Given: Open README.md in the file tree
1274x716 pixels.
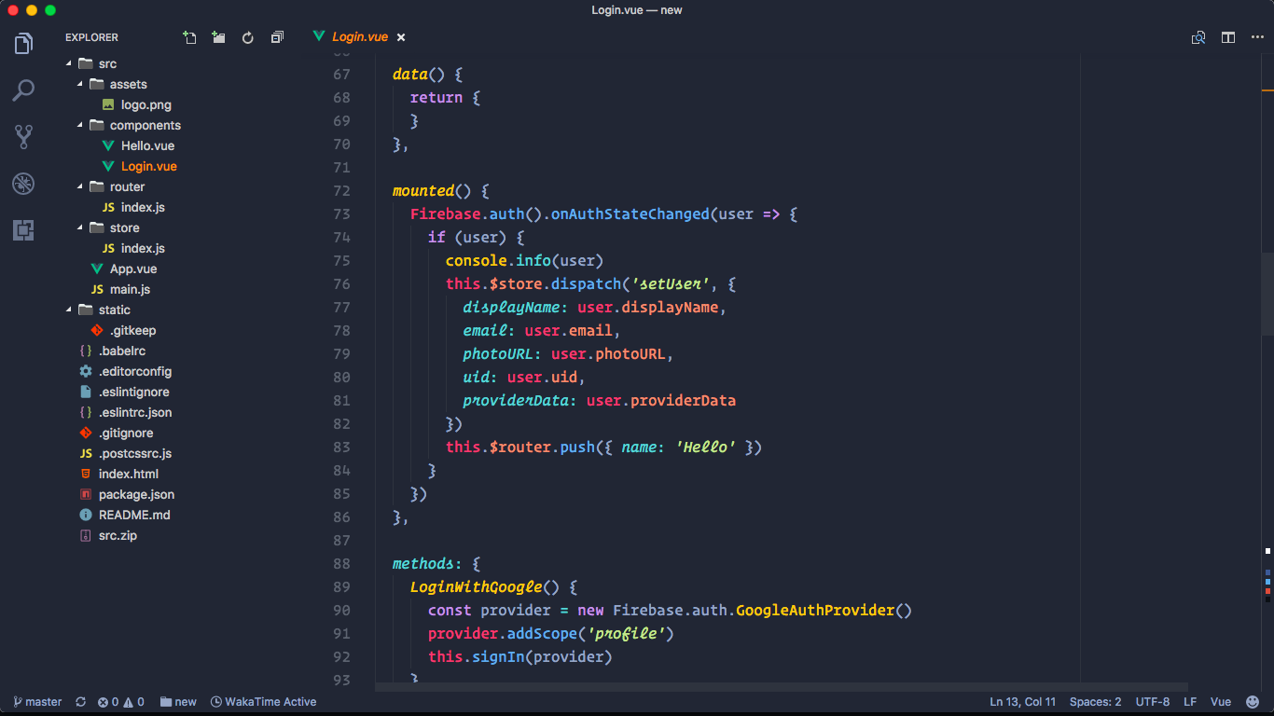Looking at the screenshot, I should [x=134, y=515].
